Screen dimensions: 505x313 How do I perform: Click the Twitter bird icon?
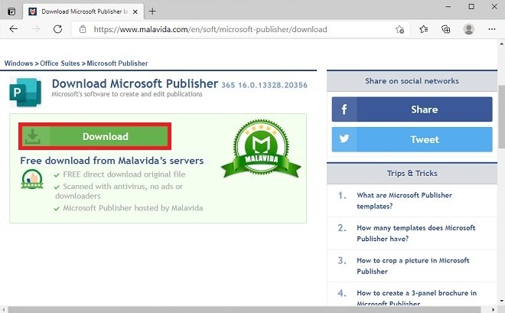pos(344,139)
